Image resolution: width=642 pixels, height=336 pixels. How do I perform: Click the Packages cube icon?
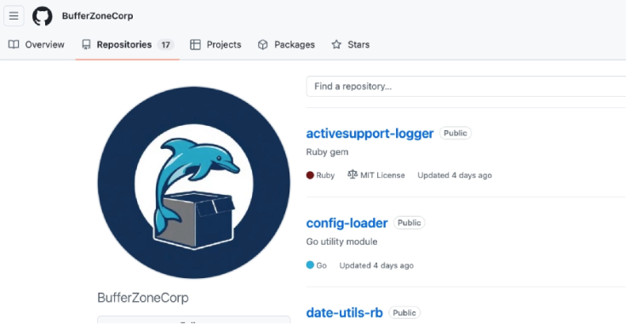pos(263,44)
